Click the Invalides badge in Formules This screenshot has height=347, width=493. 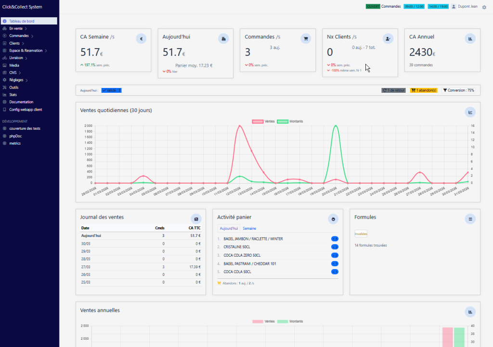point(361,234)
